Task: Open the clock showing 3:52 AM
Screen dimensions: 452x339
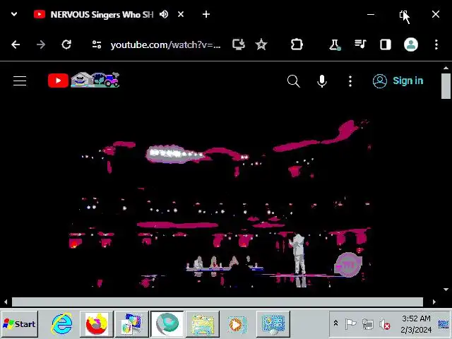Action: 416,324
